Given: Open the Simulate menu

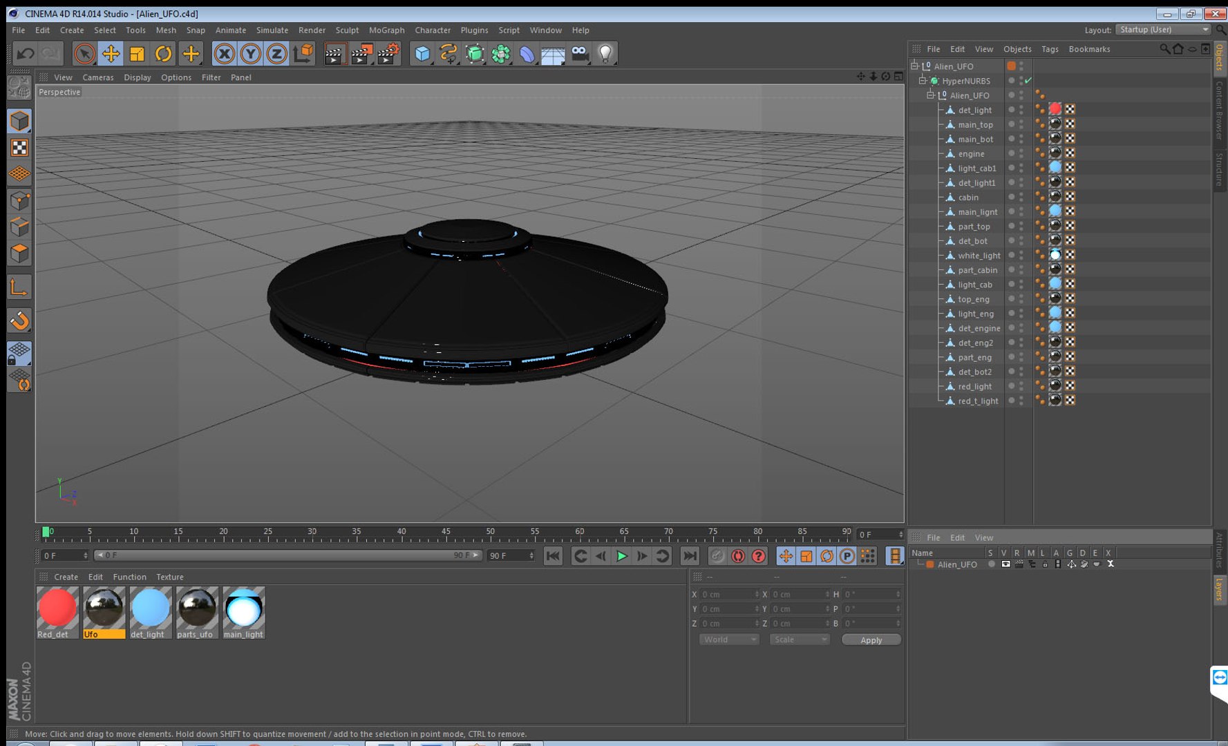Looking at the screenshot, I should (272, 30).
